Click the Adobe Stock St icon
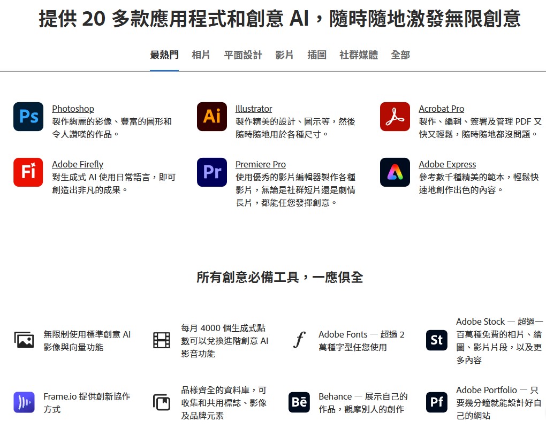The width and height of the screenshot is (546, 436). point(436,340)
